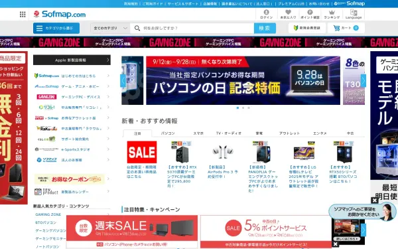
Task: Click the search keyword input field
Action: pos(192,28)
